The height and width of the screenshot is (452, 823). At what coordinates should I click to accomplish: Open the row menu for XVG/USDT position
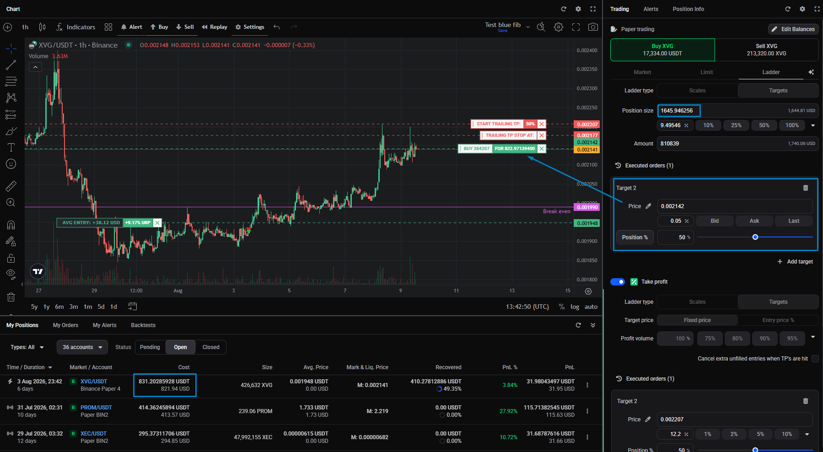[587, 385]
